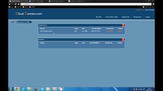
Task: Click the taskbar clock showing 21:10
Action: click(150, 89)
